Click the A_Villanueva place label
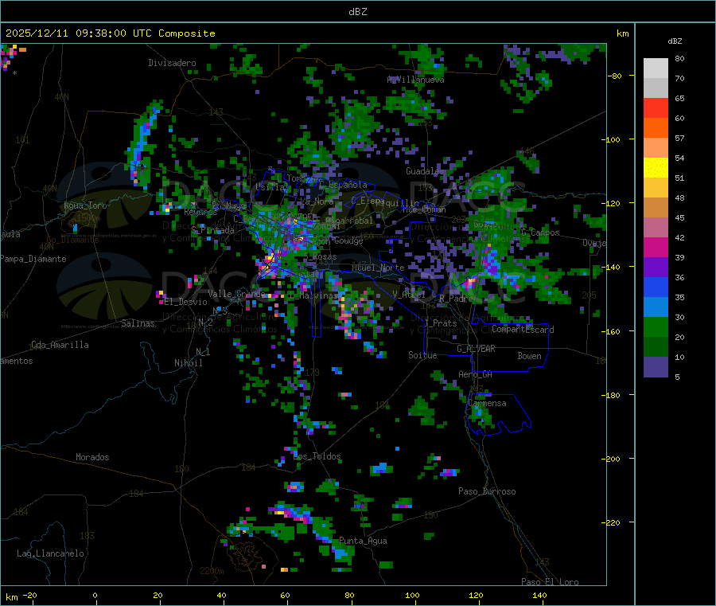 tap(415, 80)
